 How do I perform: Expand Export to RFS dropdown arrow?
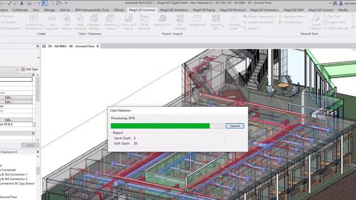pos(224,27)
